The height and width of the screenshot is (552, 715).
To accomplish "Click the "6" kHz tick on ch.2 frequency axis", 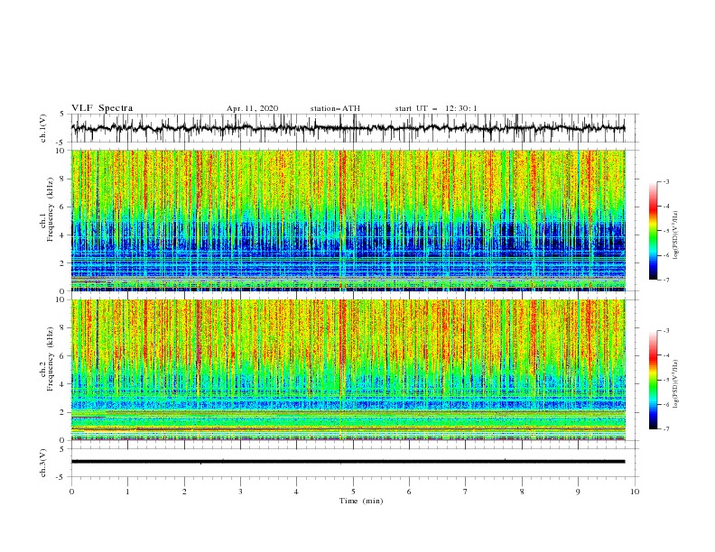I will (63, 356).
